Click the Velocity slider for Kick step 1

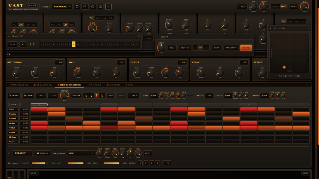click(40, 163)
